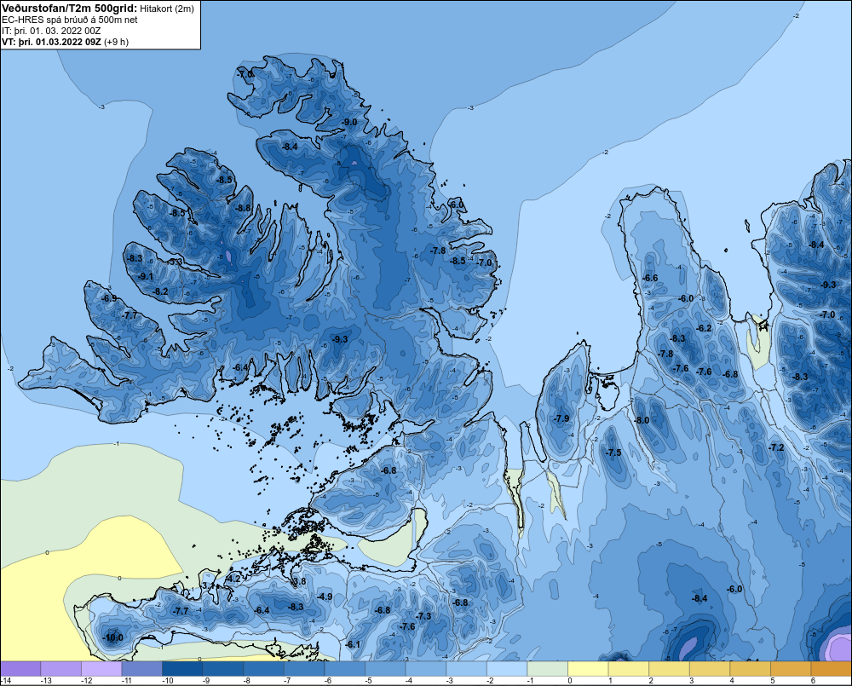Screen dimensions: 852x686
Task: Click the -4.9 temperature label
Action: (325, 597)
